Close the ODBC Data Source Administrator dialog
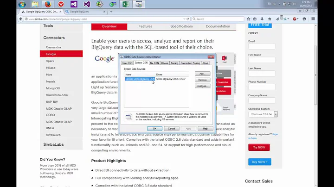 [x=211, y=57]
